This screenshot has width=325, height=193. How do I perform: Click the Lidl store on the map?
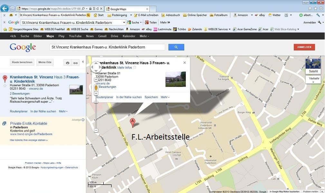(x=275, y=179)
